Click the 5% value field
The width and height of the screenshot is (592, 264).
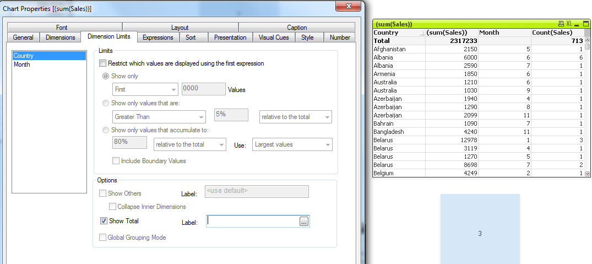[x=231, y=115]
